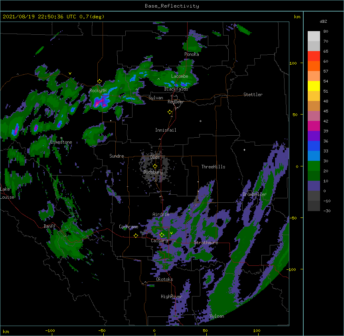Click the Innisfail city label
Screen dimensions: 344x336
(166, 130)
